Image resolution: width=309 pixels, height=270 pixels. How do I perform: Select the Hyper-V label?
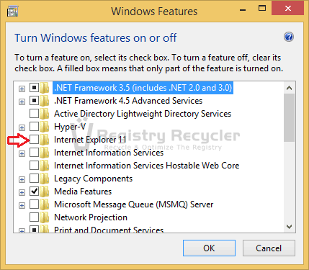pyautogui.click(x=70, y=127)
